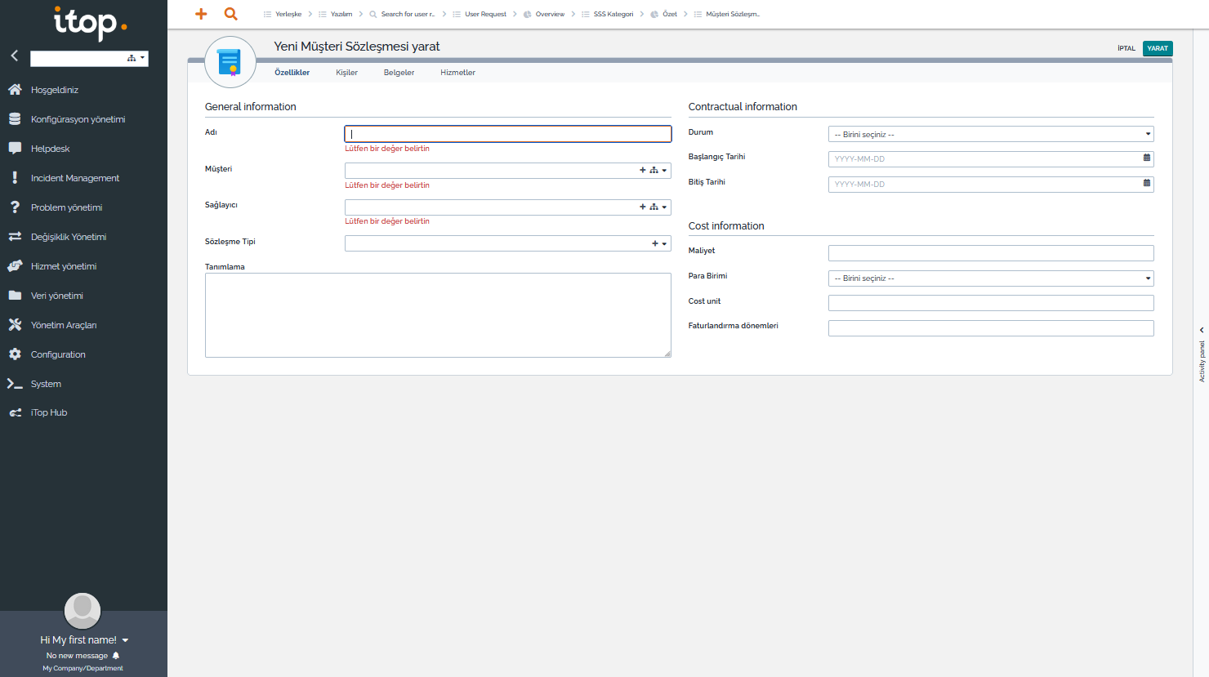
Task: Click the notification bell icon
Action: 116,656
